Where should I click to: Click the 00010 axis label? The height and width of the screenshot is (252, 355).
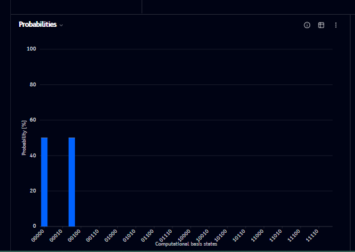click(56, 235)
